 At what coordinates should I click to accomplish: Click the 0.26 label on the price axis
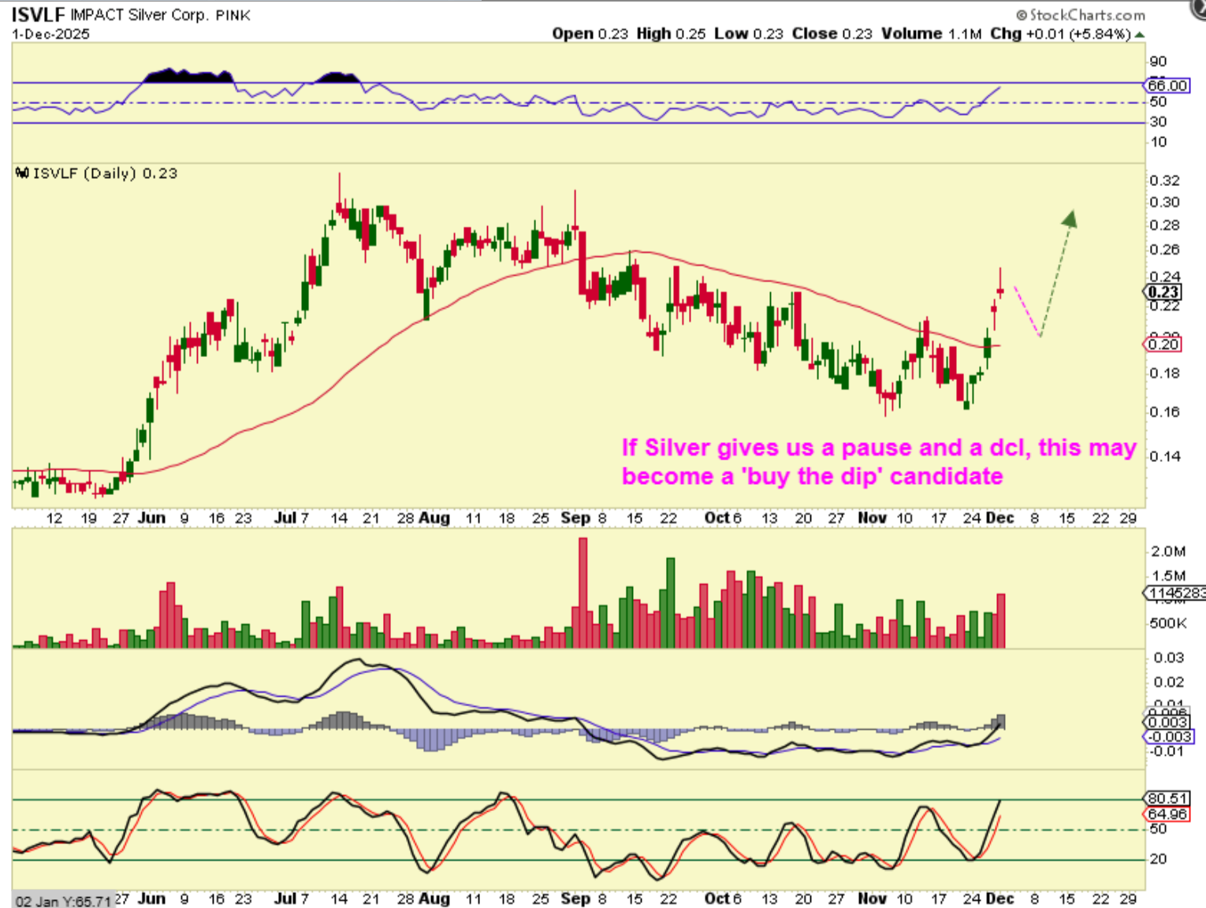1164,250
